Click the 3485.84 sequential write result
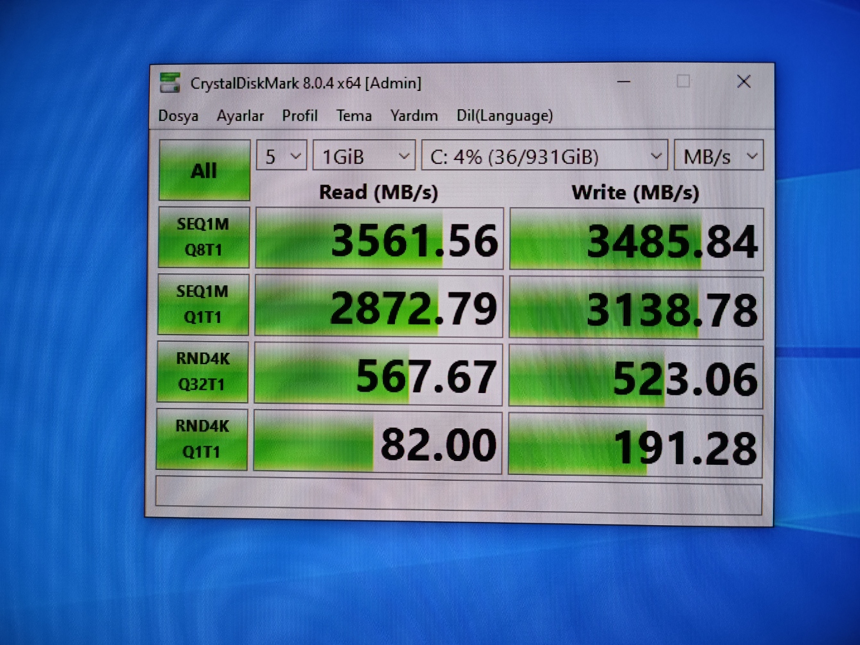 (x=636, y=239)
